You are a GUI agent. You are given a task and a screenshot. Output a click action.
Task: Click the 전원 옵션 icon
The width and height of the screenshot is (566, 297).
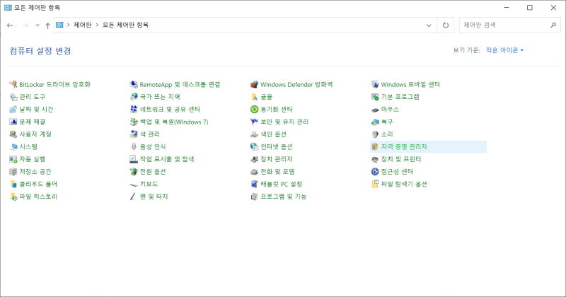pyautogui.click(x=134, y=172)
